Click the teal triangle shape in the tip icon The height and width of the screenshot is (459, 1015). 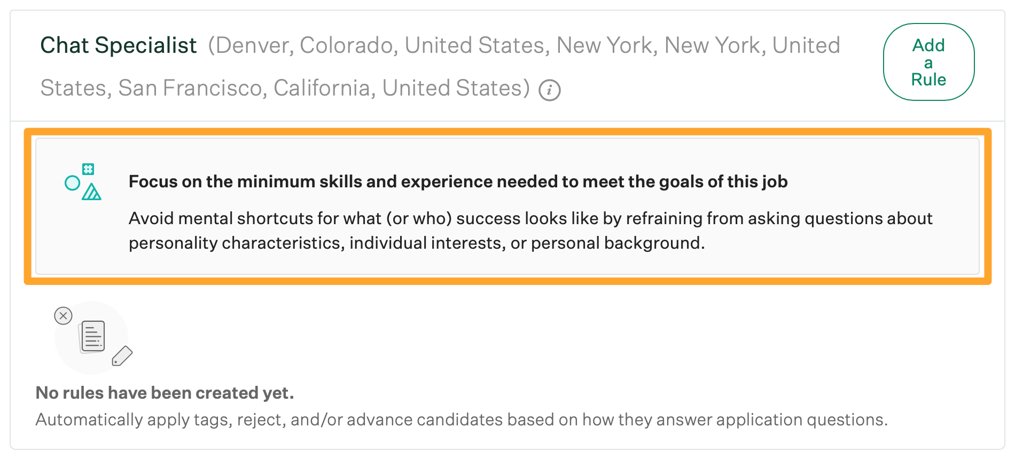pyautogui.click(x=91, y=192)
